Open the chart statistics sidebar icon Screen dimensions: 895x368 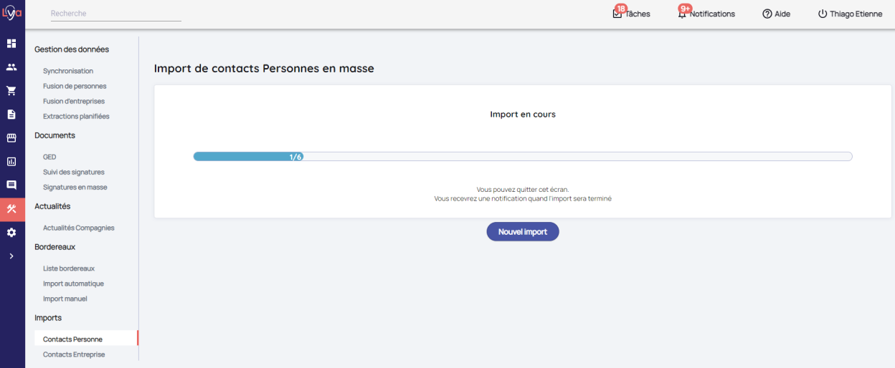11,162
